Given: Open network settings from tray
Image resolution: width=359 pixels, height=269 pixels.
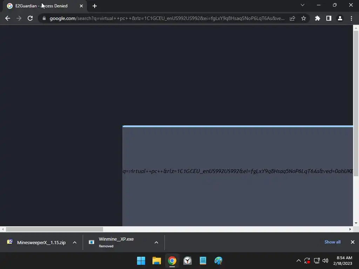Looking at the screenshot, I should (317, 261).
